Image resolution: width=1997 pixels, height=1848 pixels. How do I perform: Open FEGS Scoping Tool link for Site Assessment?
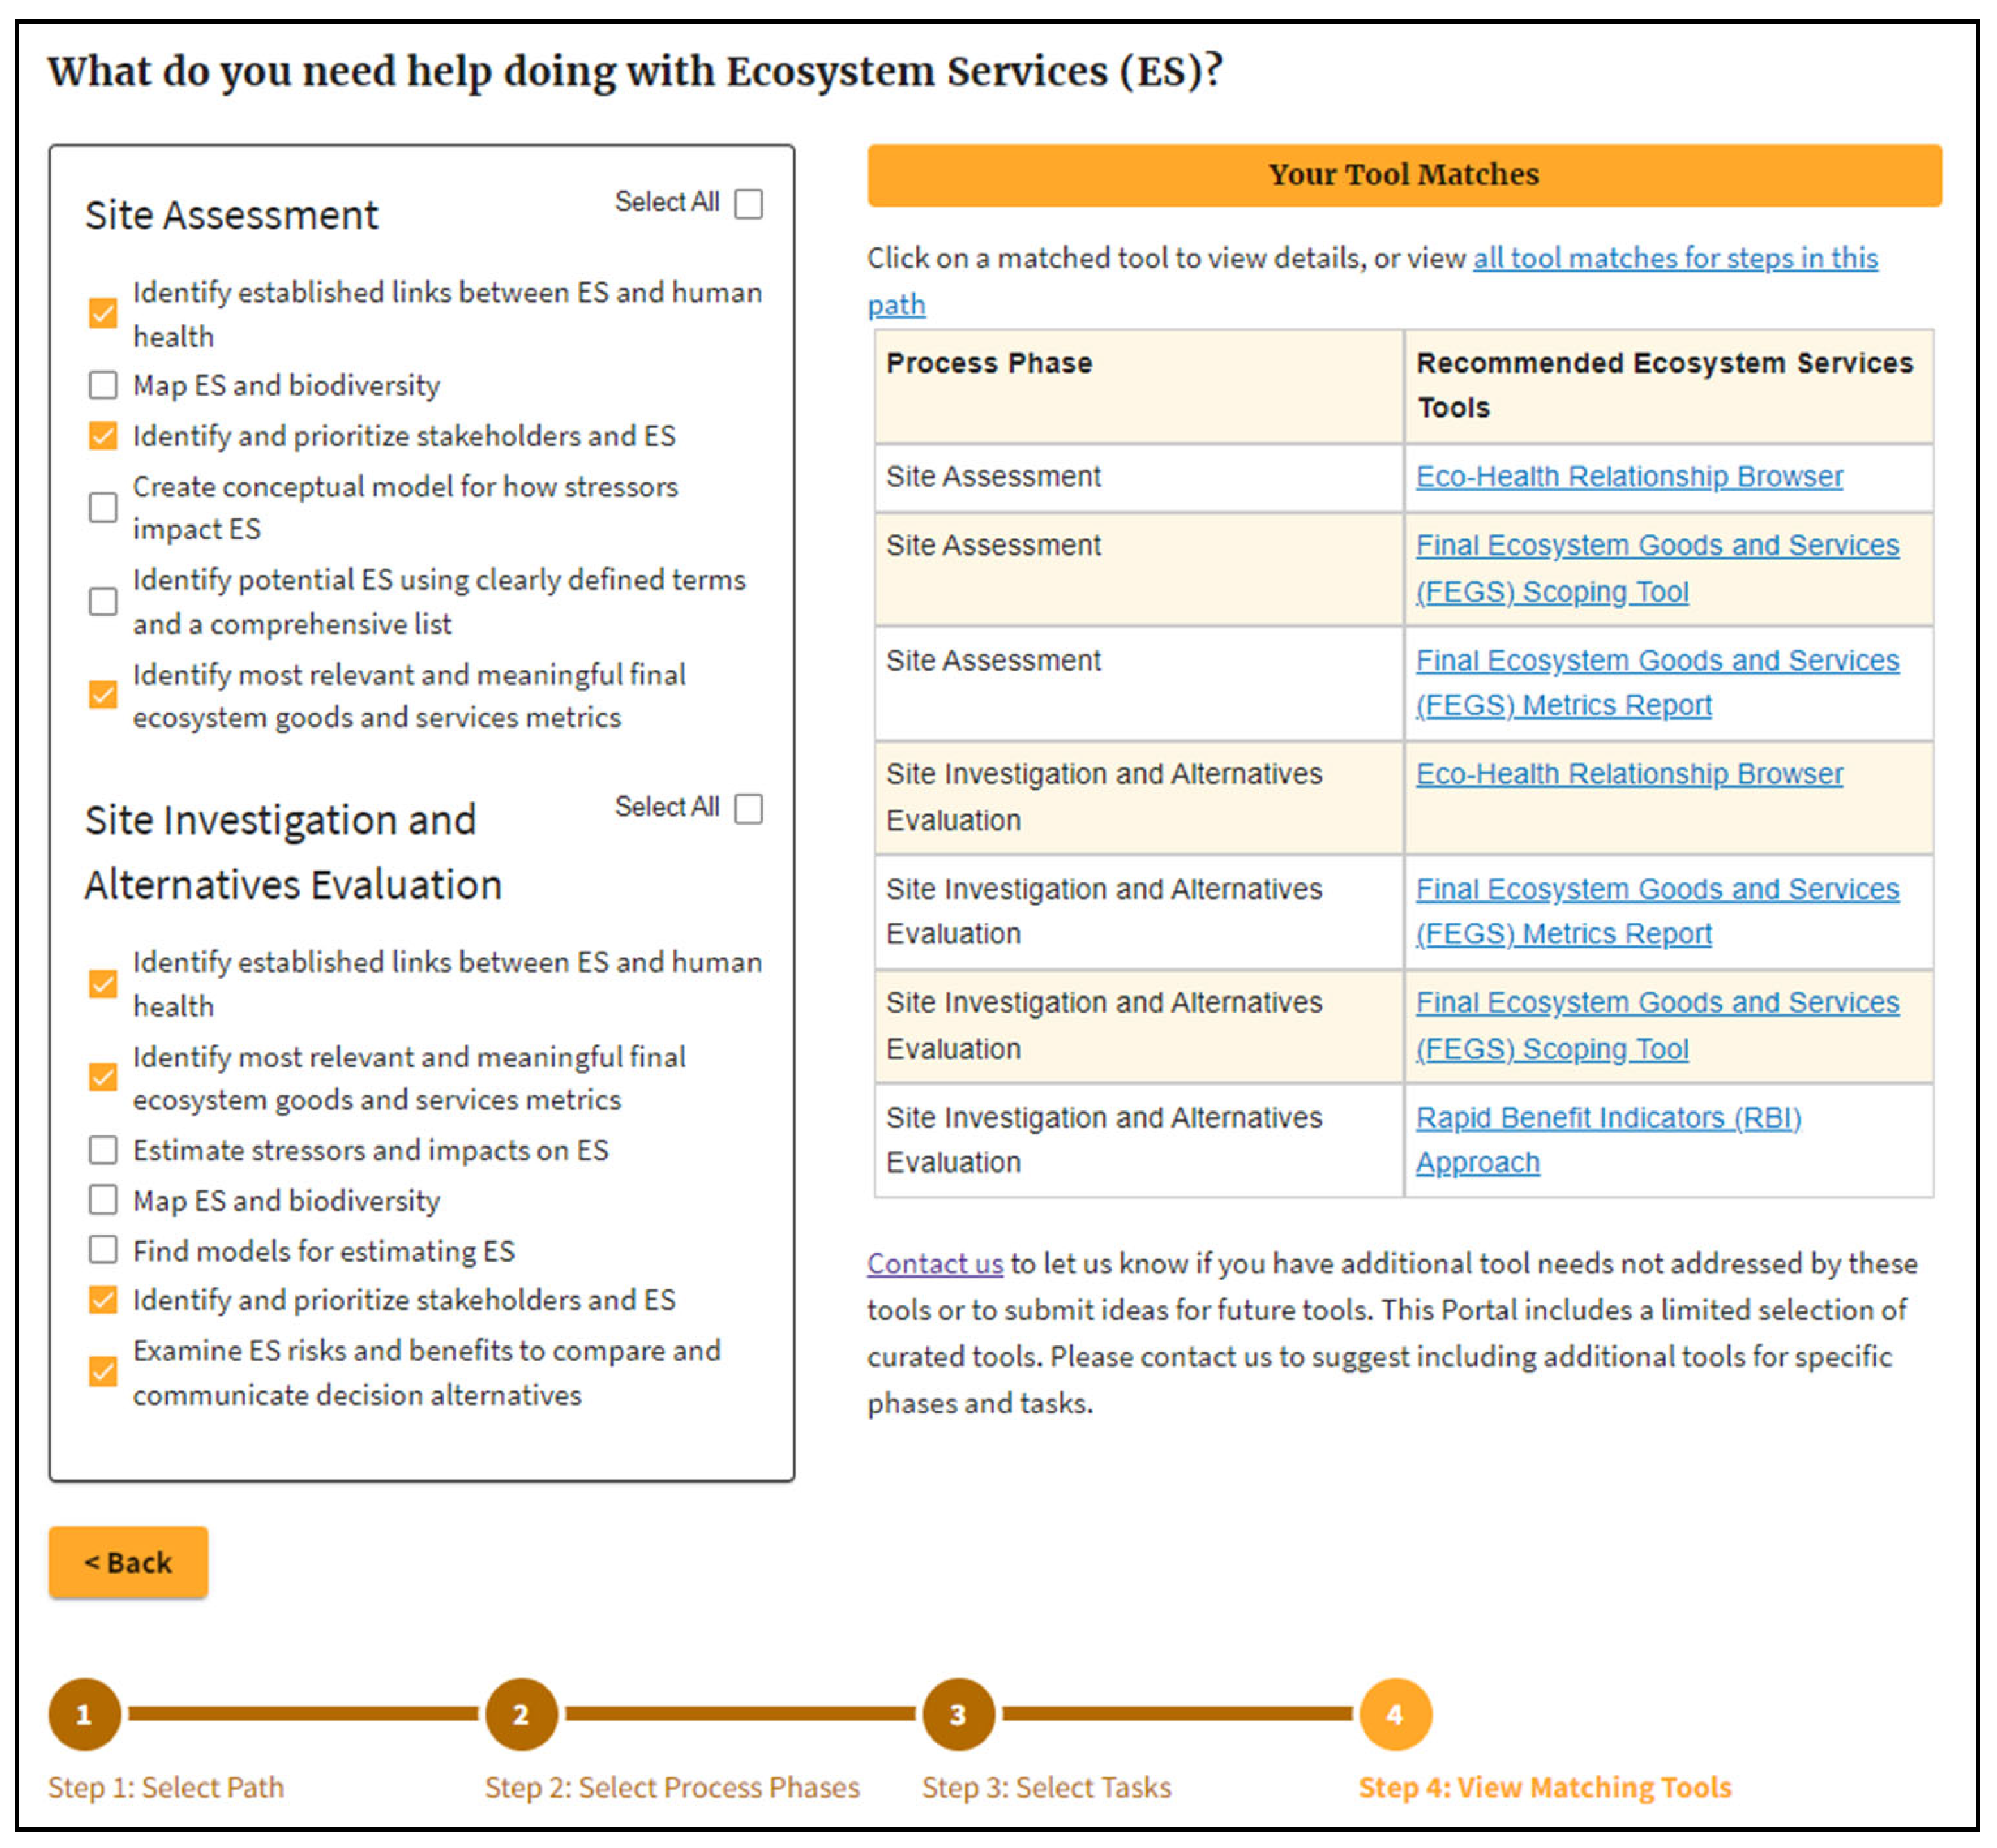[1656, 546]
